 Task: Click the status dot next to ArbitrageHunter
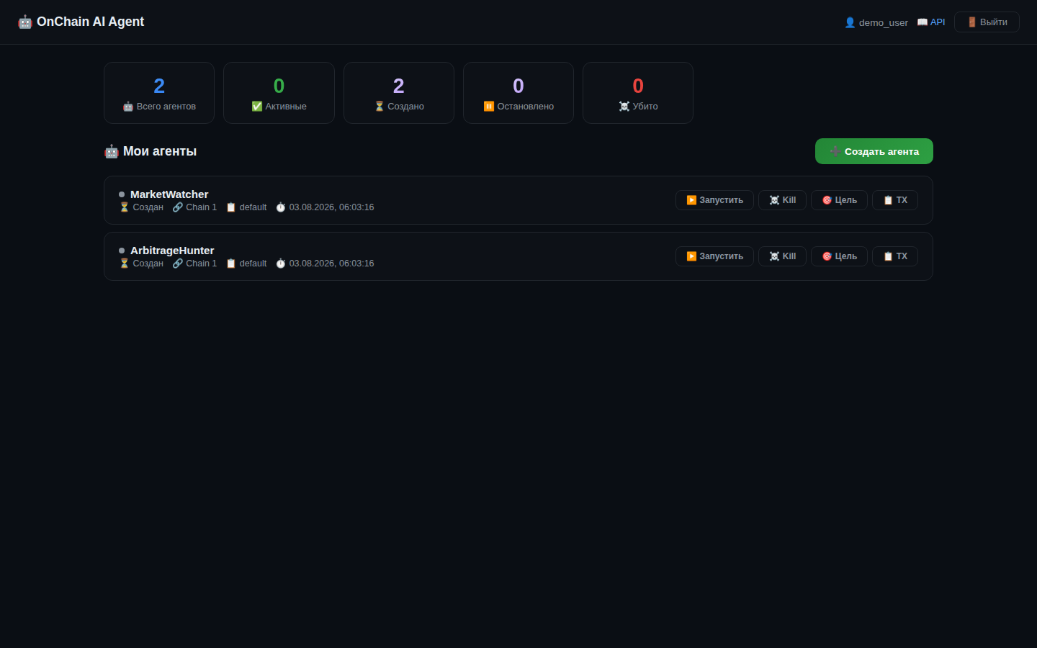[x=122, y=251]
